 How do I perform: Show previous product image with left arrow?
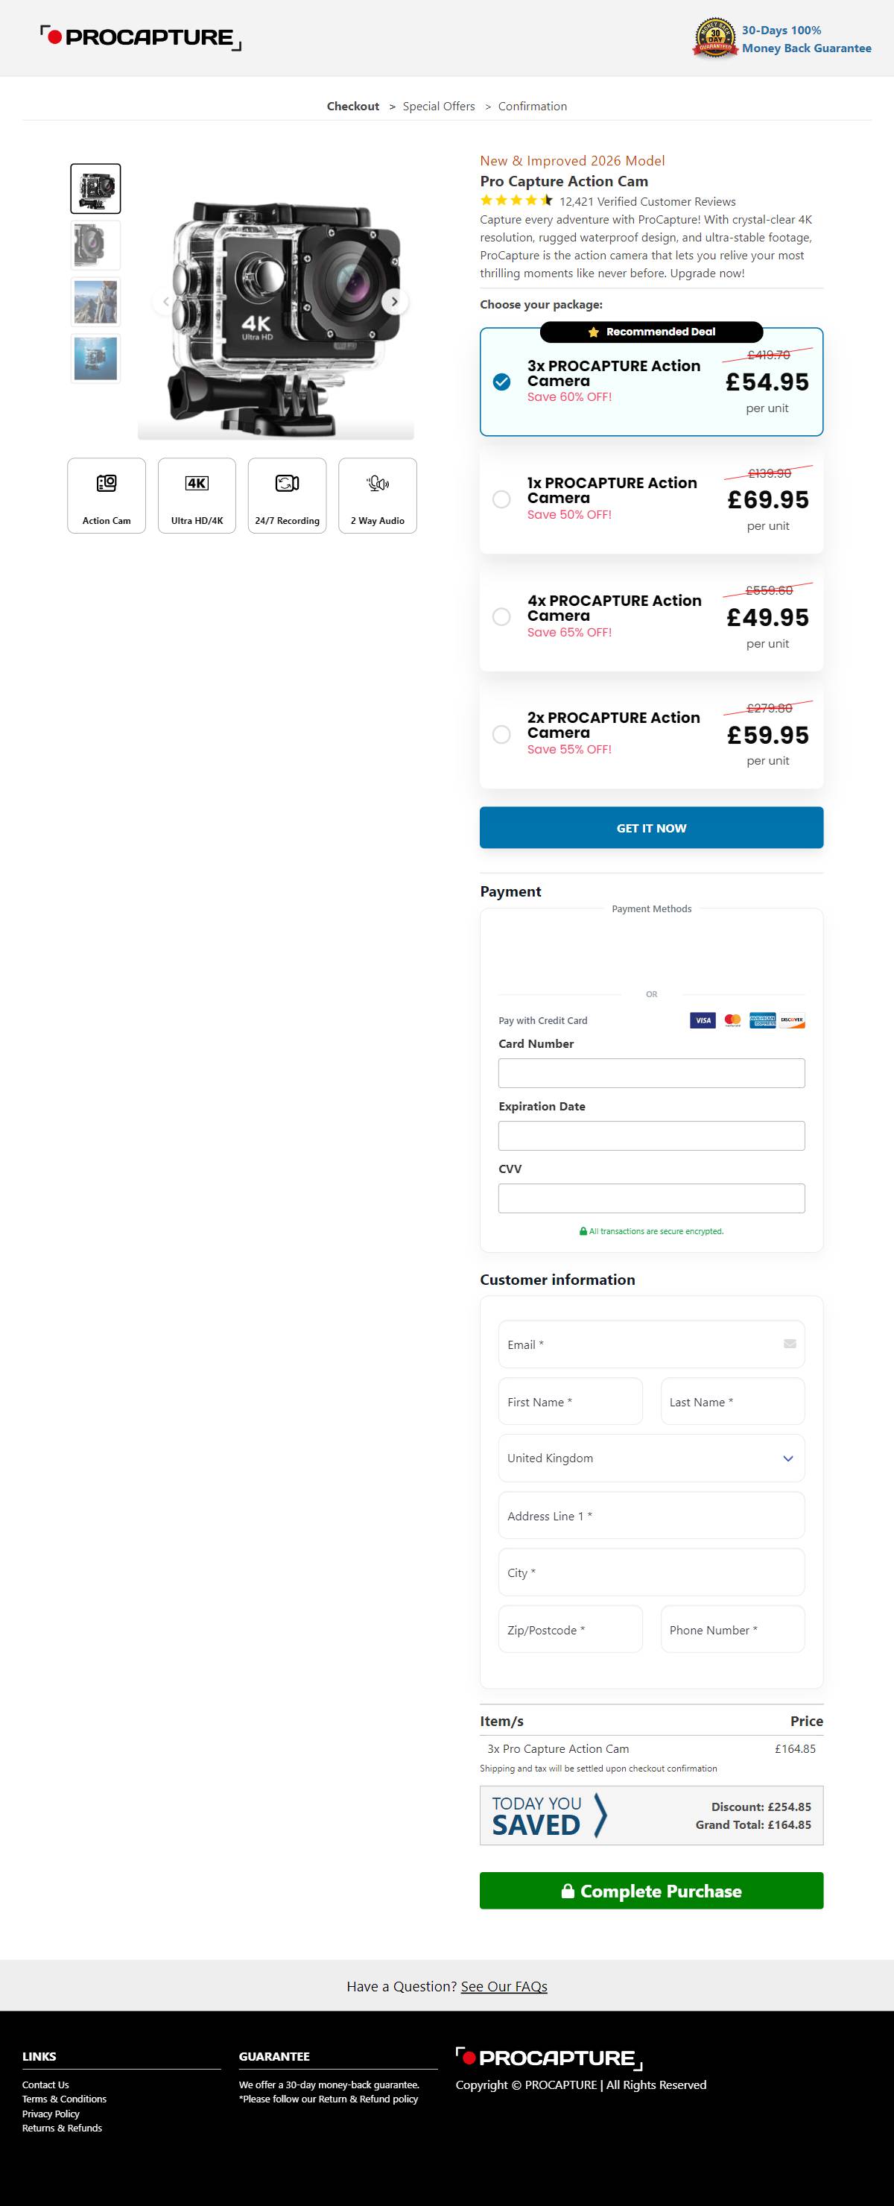point(166,301)
